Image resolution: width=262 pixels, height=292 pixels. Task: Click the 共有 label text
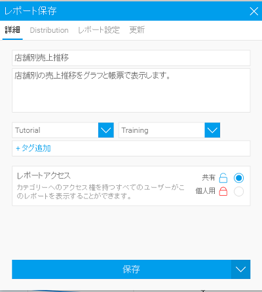208,177
